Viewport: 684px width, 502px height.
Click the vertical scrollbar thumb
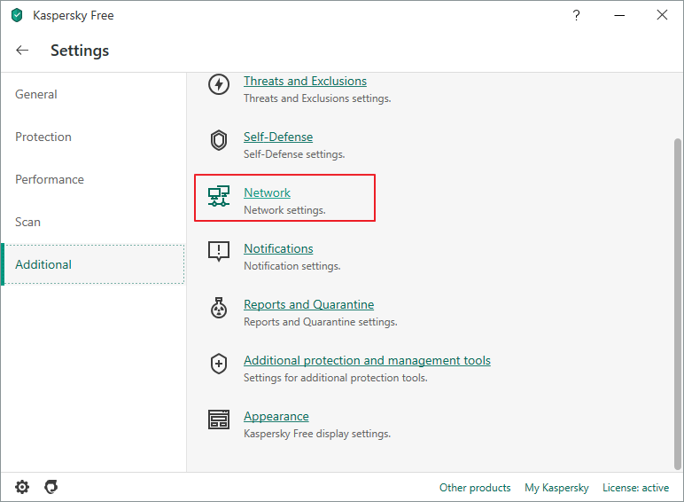[677, 304]
